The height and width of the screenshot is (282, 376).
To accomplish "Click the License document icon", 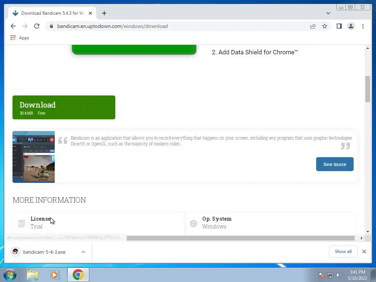I will [22, 223].
